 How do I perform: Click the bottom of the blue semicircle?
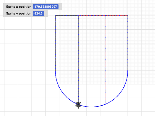(91, 107)
